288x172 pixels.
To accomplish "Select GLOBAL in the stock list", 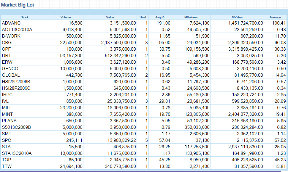I will (x=11, y=75).
